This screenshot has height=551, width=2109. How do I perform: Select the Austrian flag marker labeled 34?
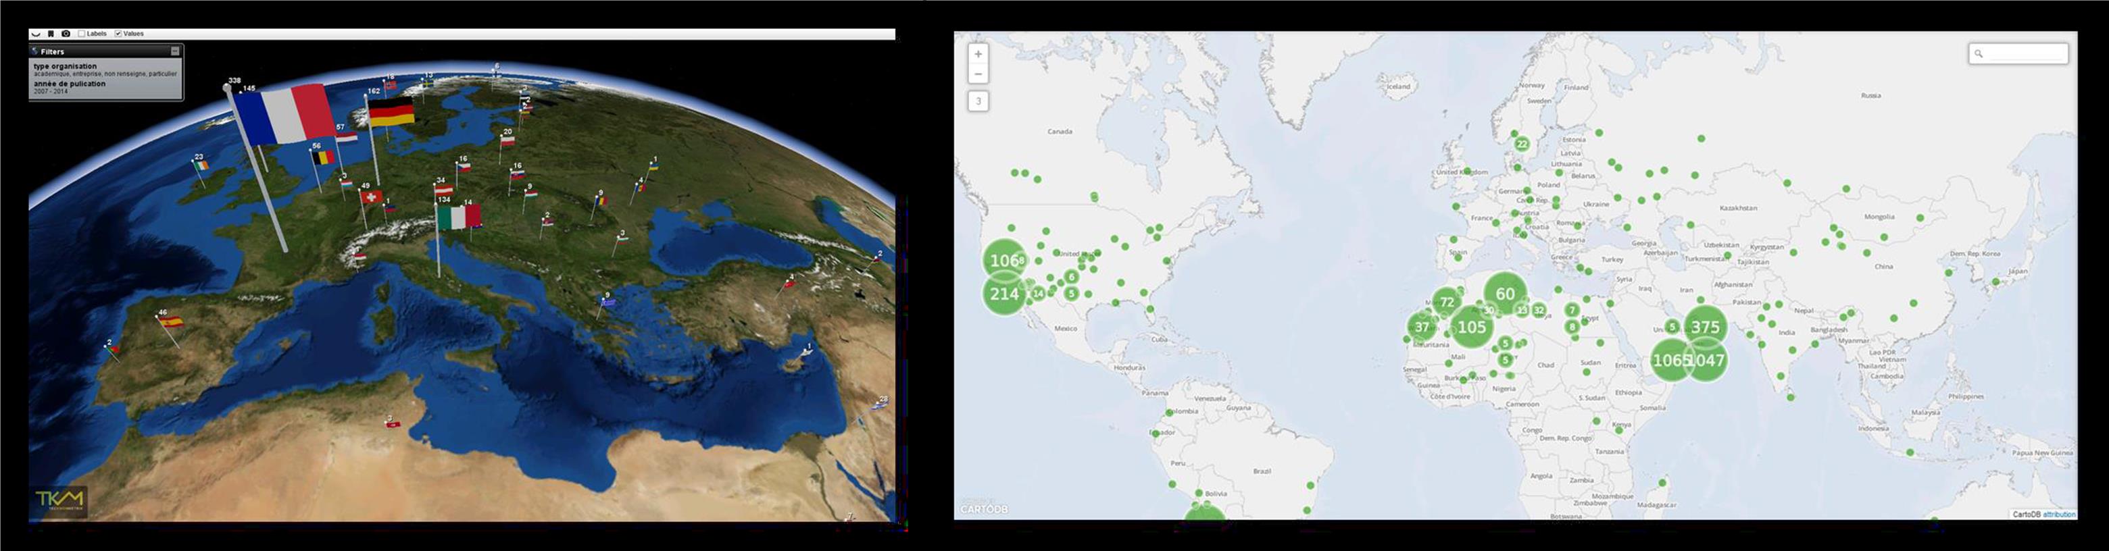pos(443,190)
